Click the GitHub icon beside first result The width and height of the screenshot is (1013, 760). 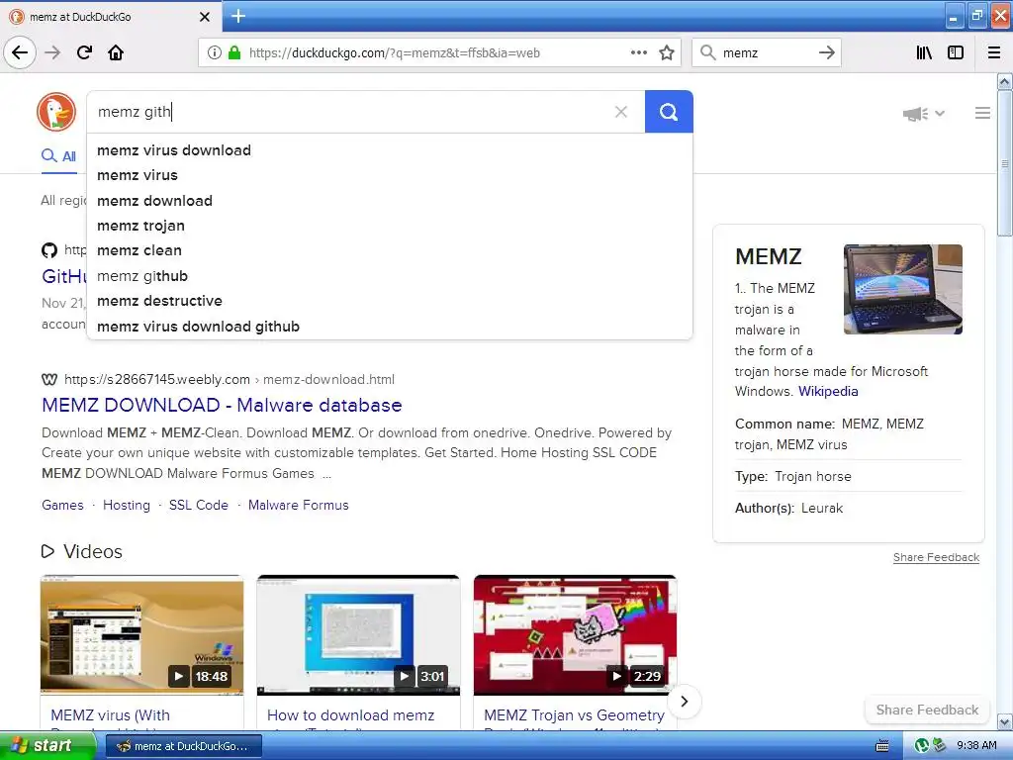49,250
